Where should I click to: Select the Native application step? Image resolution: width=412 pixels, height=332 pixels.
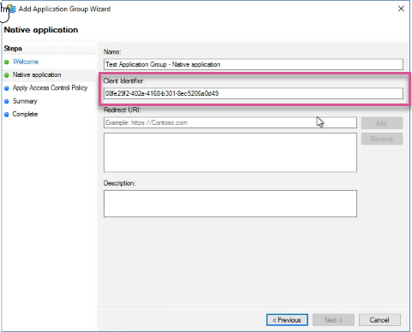pyautogui.click(x=37, y=74)
